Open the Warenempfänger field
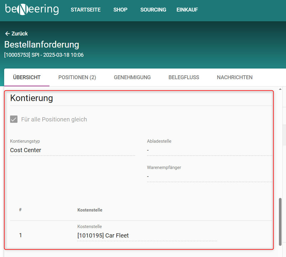 [x=209, y=176]
